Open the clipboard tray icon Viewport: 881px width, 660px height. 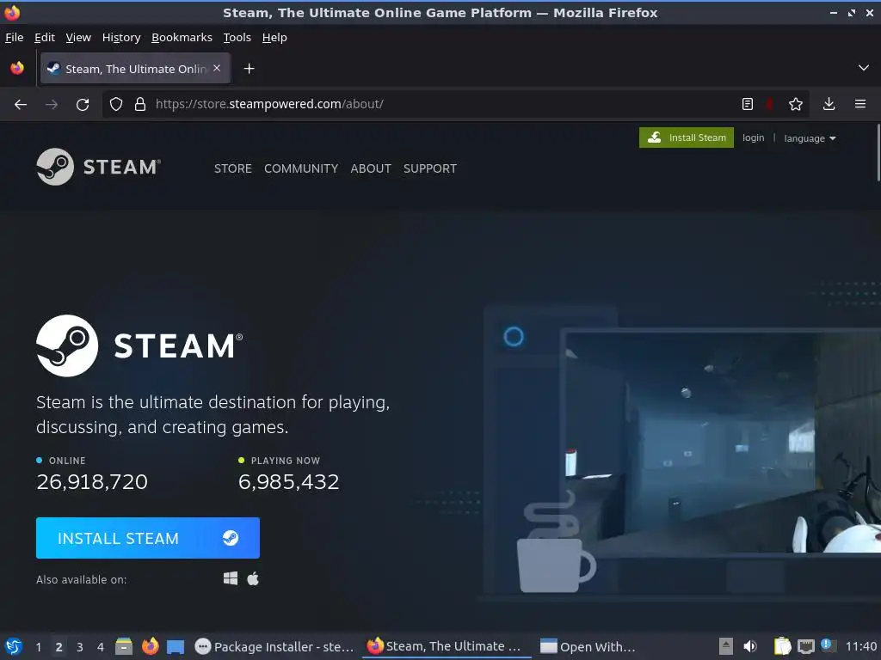pos(782,646)
